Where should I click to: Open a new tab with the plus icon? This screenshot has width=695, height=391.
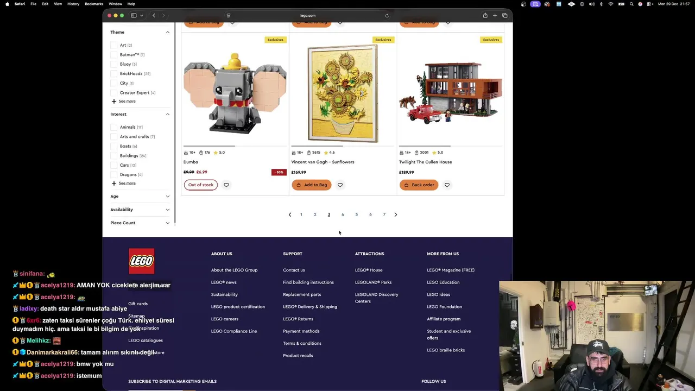(x=495, y=15)
